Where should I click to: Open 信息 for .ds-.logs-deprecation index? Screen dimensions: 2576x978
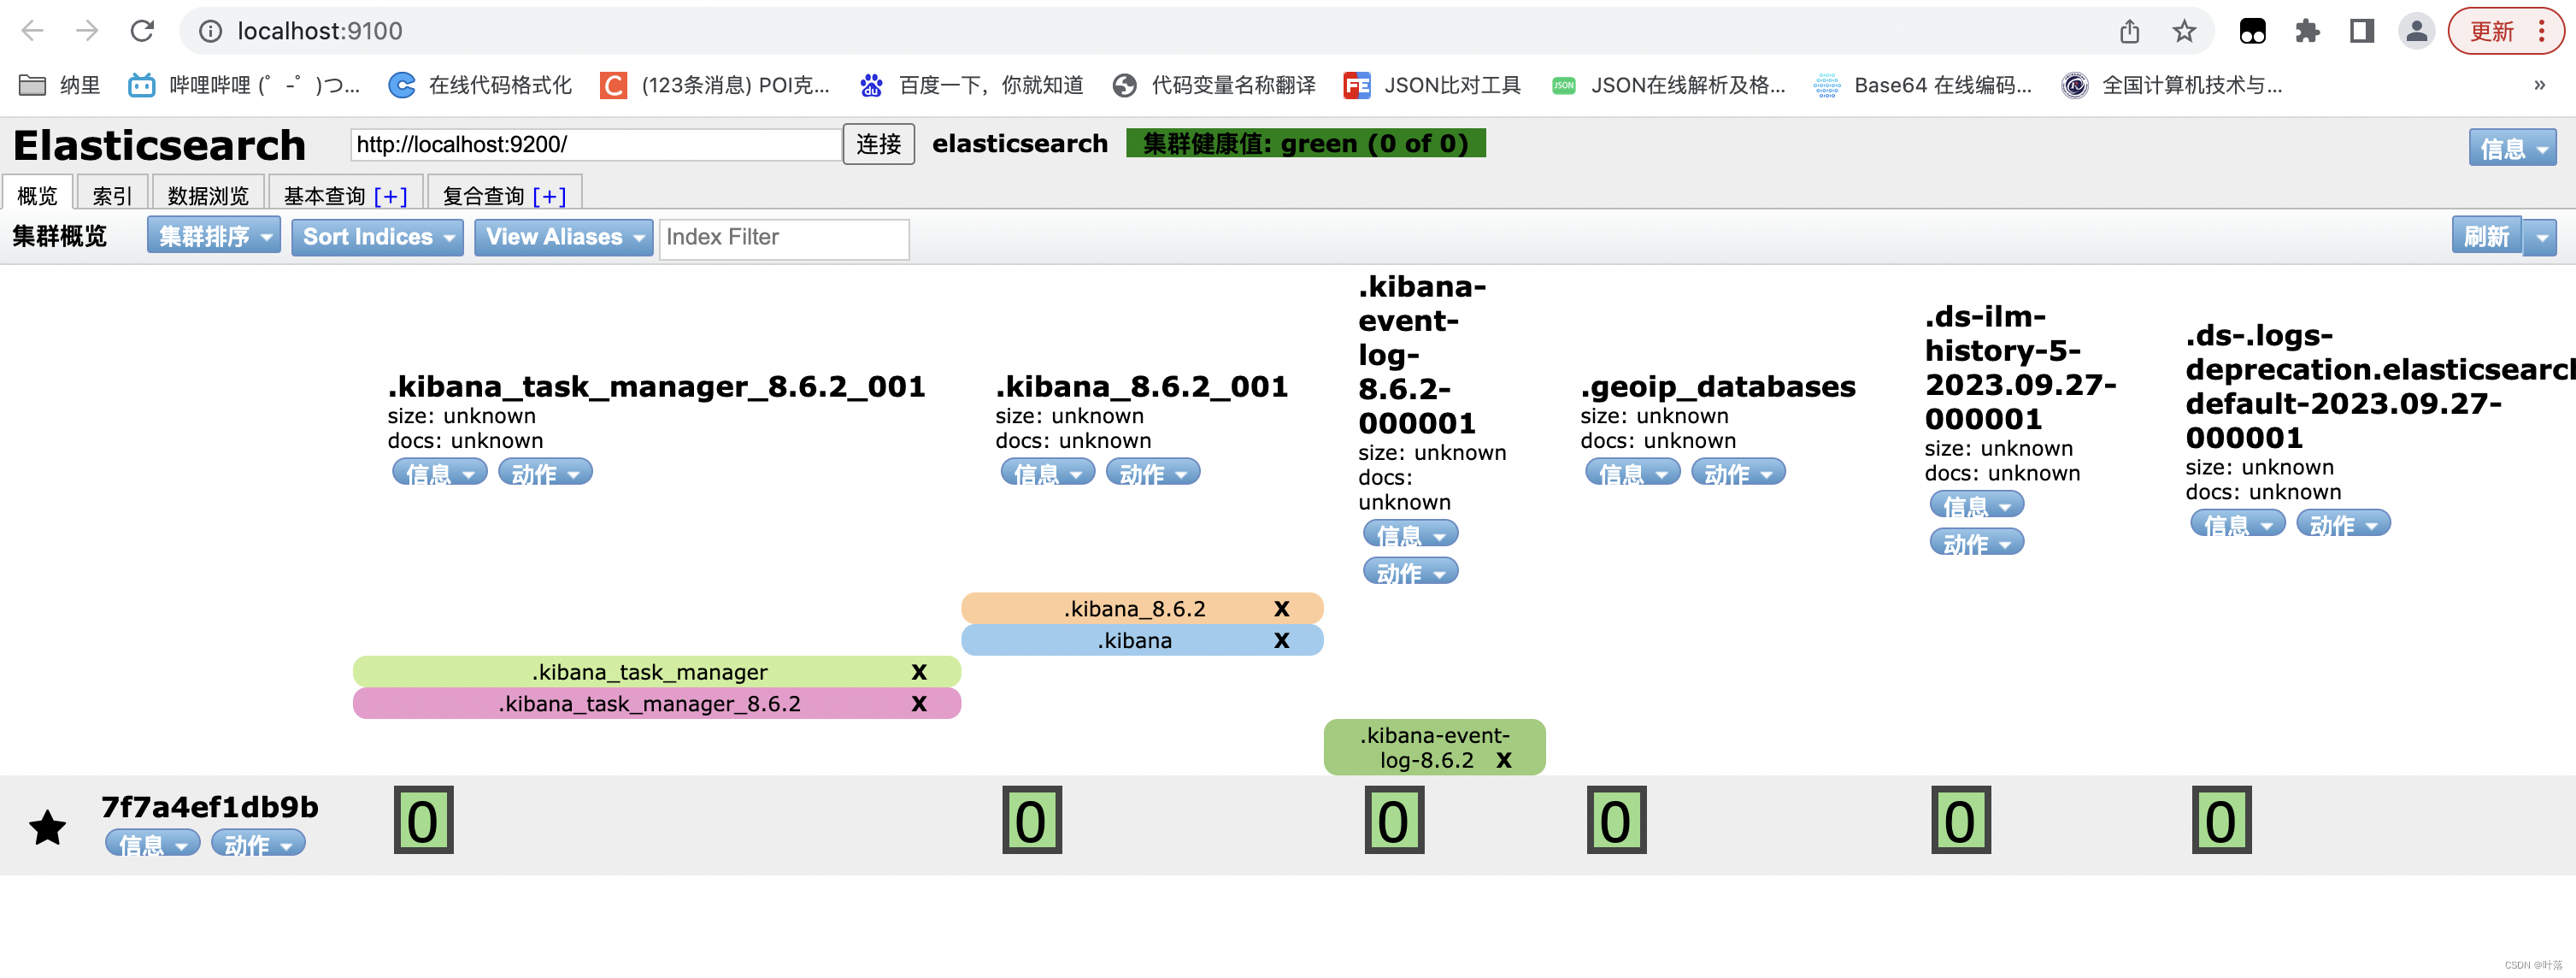[x=2238, y=524]
